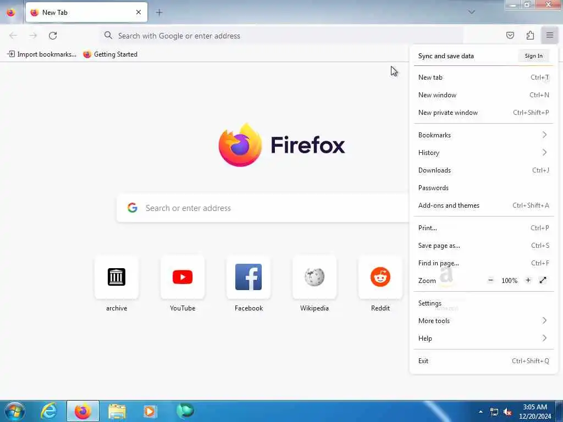This screenshot has width=563, height=422.
Task: Open Windows Explorer folder in taskbar
Action: 117,411
